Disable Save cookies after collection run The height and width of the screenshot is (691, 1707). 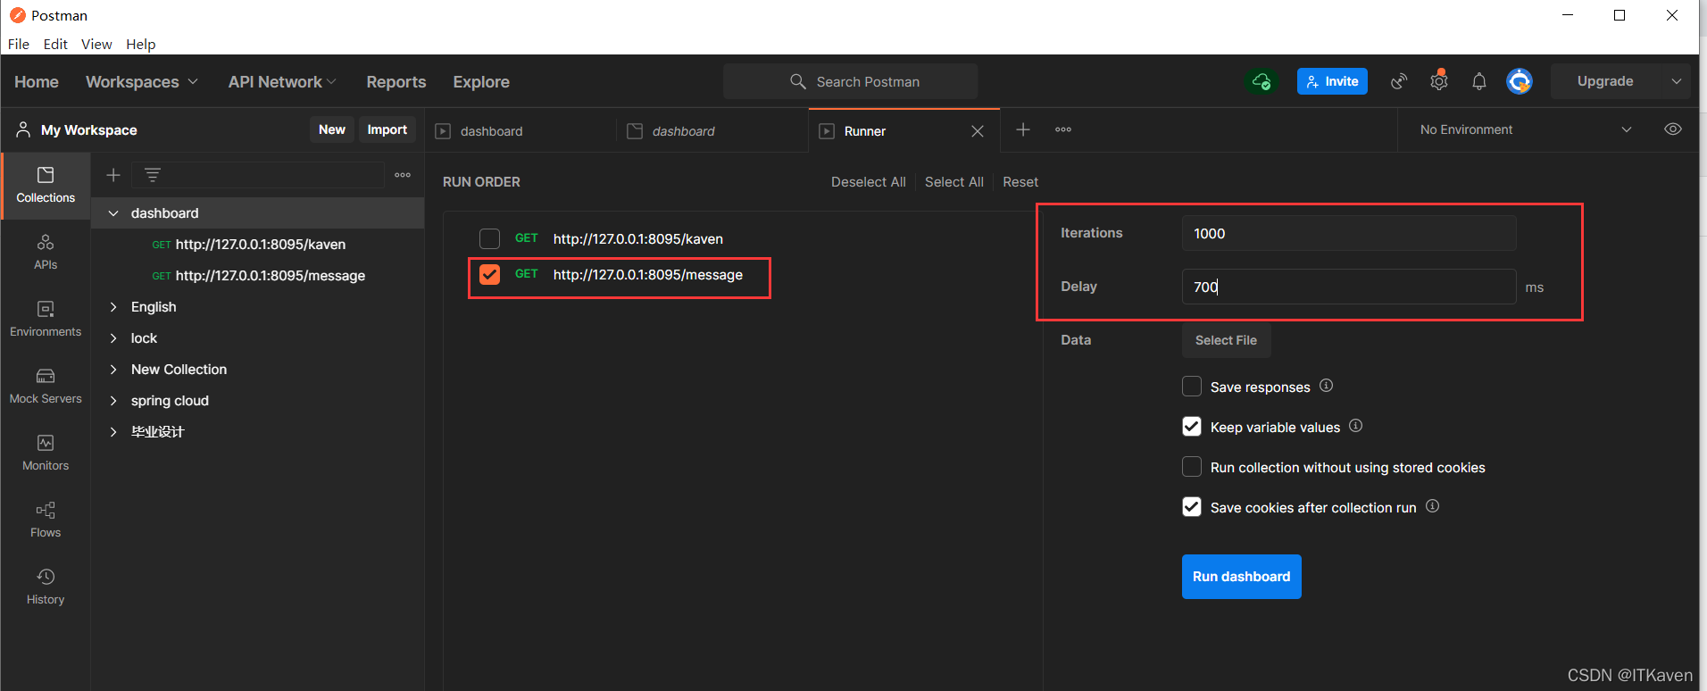click(x=1192, y=507)
